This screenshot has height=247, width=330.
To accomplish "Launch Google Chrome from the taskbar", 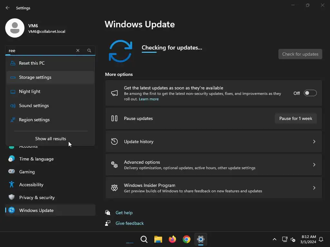I will tap(187, 239).
